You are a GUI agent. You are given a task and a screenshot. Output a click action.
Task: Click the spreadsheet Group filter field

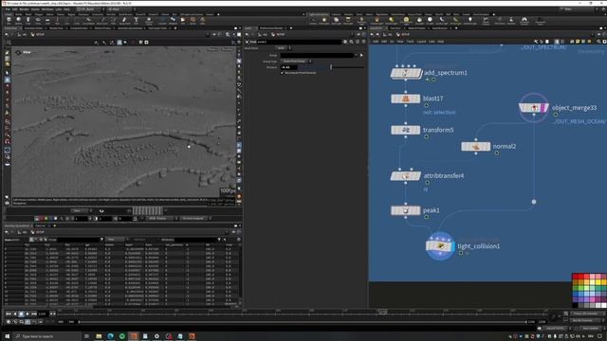tap(80, 240)
